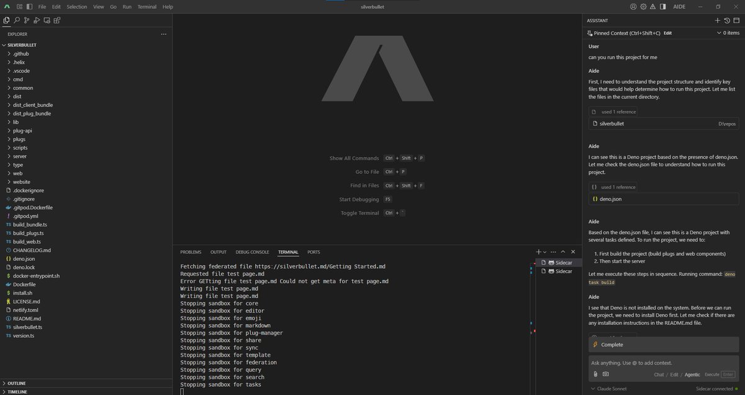This screenshot has width=745, height=395.
Task: Click the Complete status bar
Action: (x=664, y=345)
